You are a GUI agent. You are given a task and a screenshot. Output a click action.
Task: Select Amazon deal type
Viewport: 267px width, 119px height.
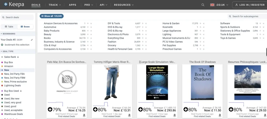[9, 66]
